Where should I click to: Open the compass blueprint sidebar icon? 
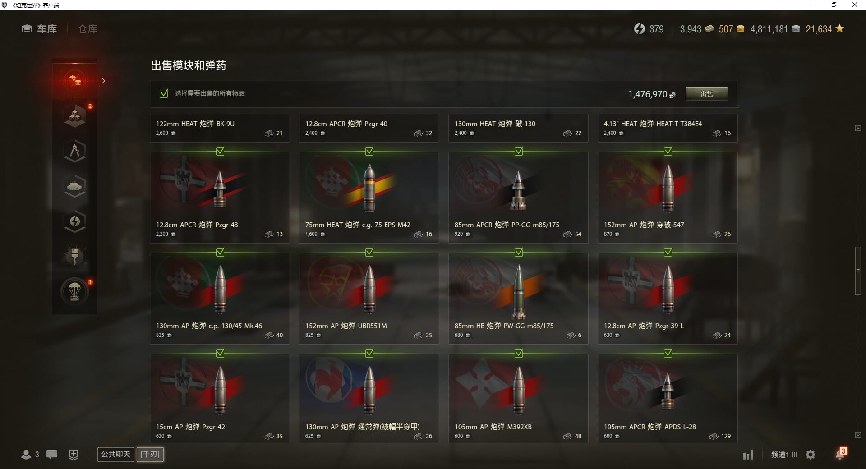coord(75,151)
